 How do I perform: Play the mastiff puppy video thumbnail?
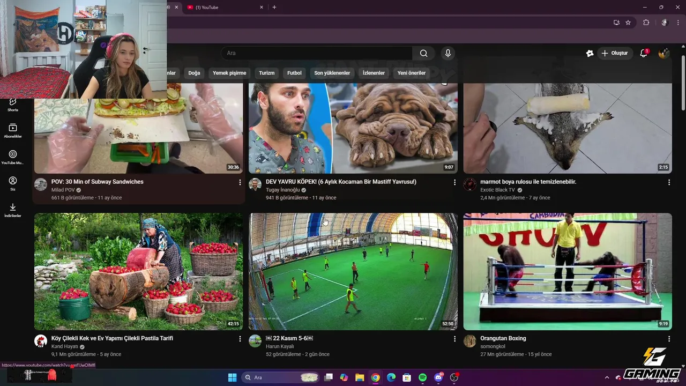click(x=353, y=128)
